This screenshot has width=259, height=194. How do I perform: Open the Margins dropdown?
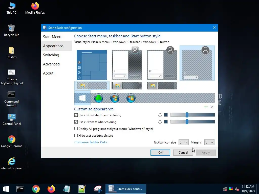pos(209,142)
